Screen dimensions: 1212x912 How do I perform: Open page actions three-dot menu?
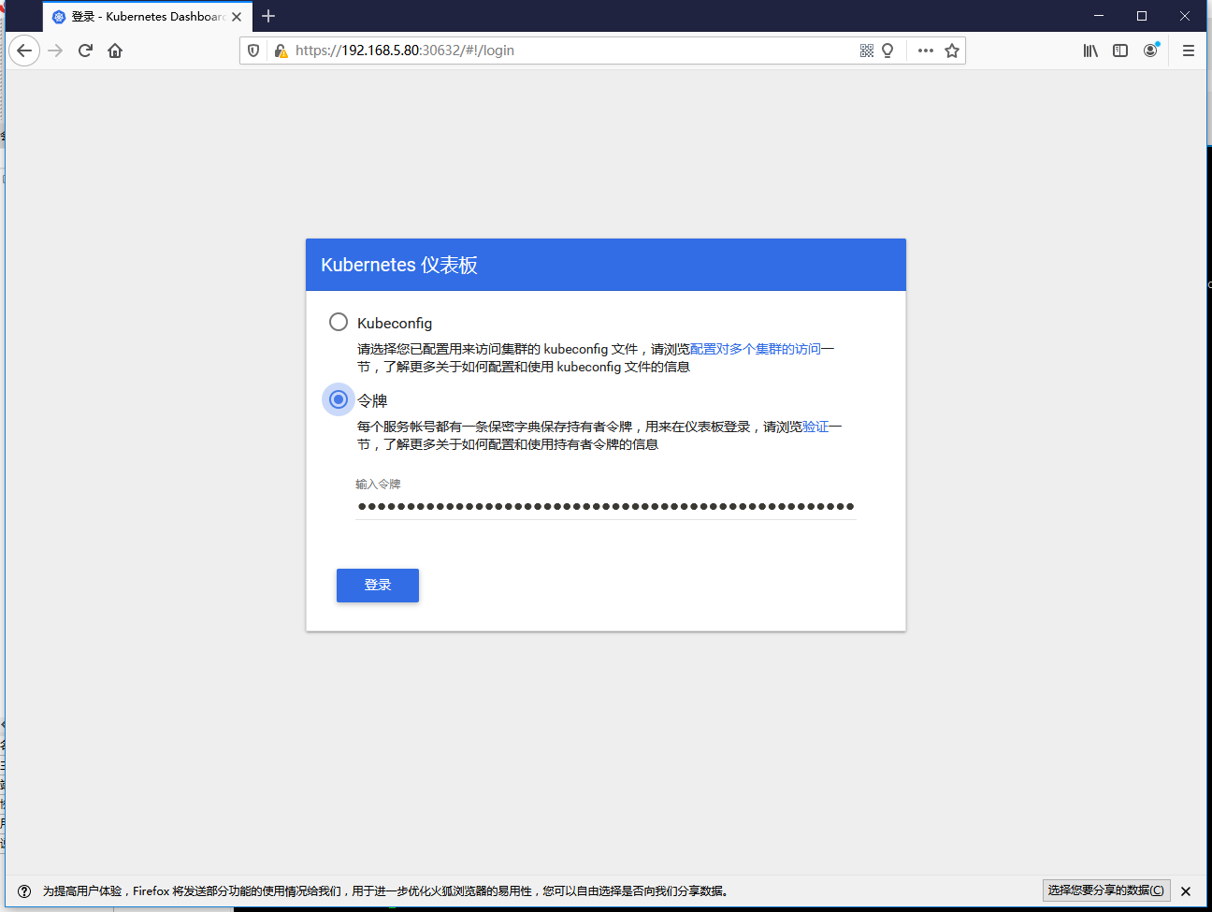click(x=926, y=51)
